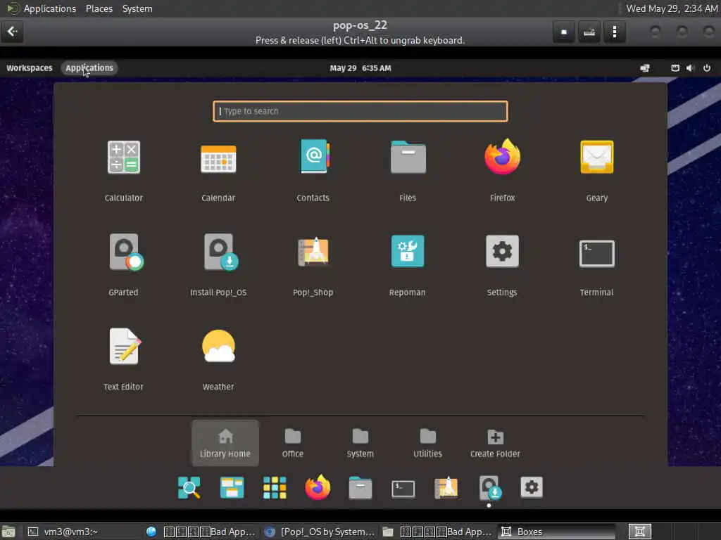Click the magnifier launcher icon in the dock
This screenshot has height=540, width=721.
click(189, 488)
